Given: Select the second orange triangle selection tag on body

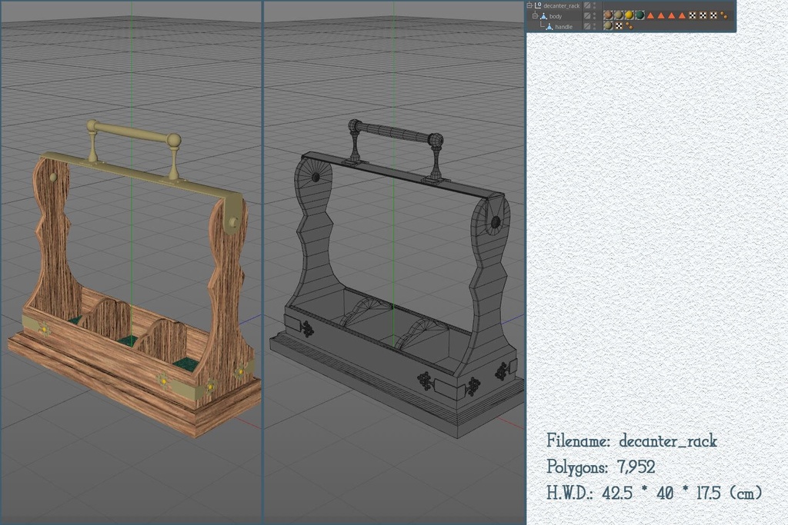Looking at the screenshot, I should point(661,15).
